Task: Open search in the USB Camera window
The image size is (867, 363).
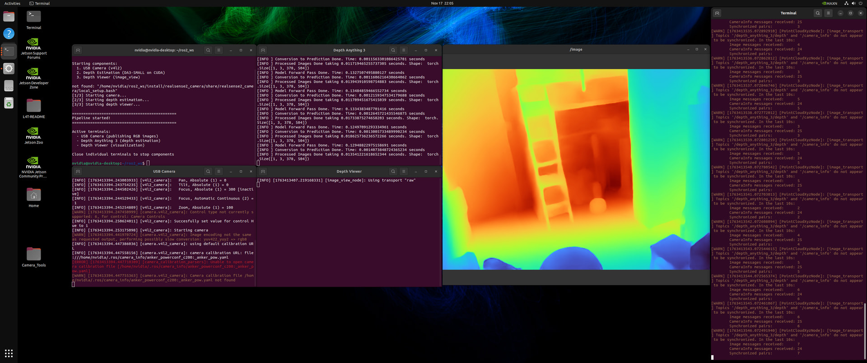Action: pos(208,172)
